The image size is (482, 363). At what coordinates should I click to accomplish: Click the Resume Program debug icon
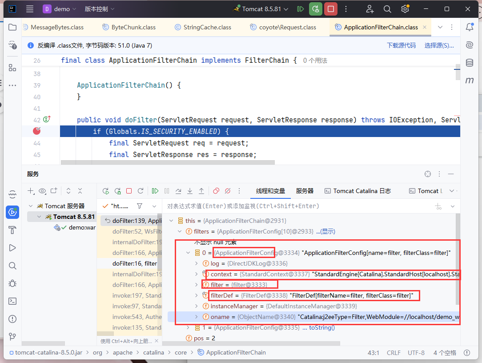tap(155, 191)
